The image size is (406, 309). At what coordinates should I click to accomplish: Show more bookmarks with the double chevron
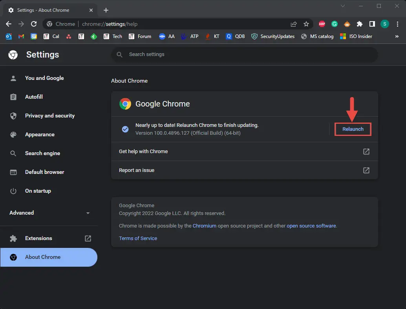click(397, 36)
